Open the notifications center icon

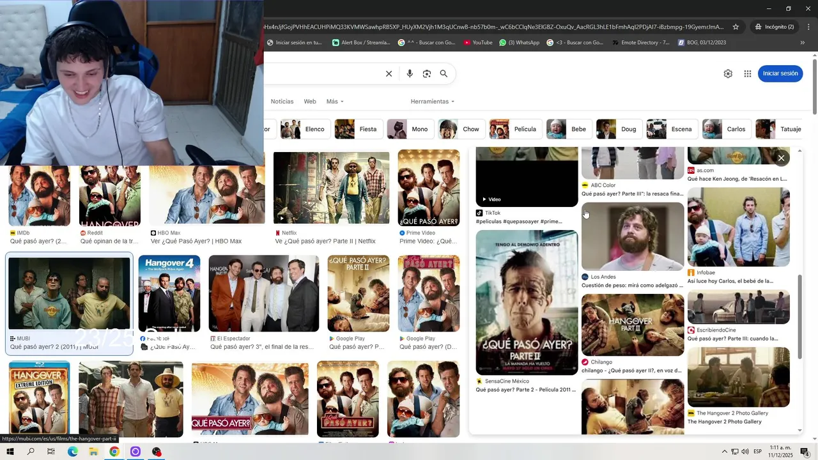point(805,452)
